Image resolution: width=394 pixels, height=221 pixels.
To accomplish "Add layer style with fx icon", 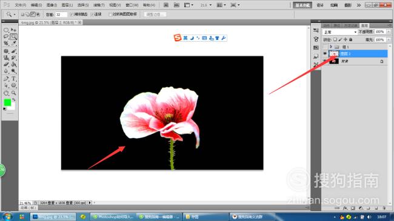I will pyautogui.click(x=346, y=208).
